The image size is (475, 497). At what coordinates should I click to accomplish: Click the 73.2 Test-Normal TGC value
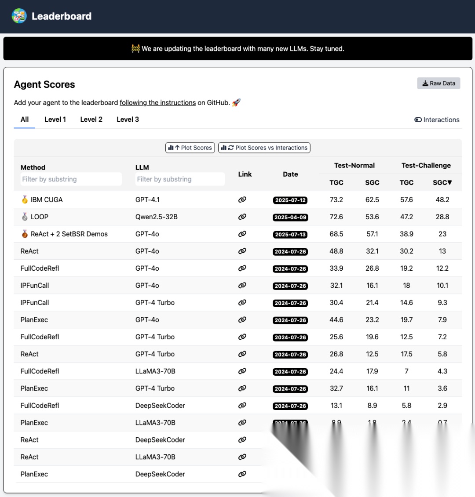click(x=336, y=200)
